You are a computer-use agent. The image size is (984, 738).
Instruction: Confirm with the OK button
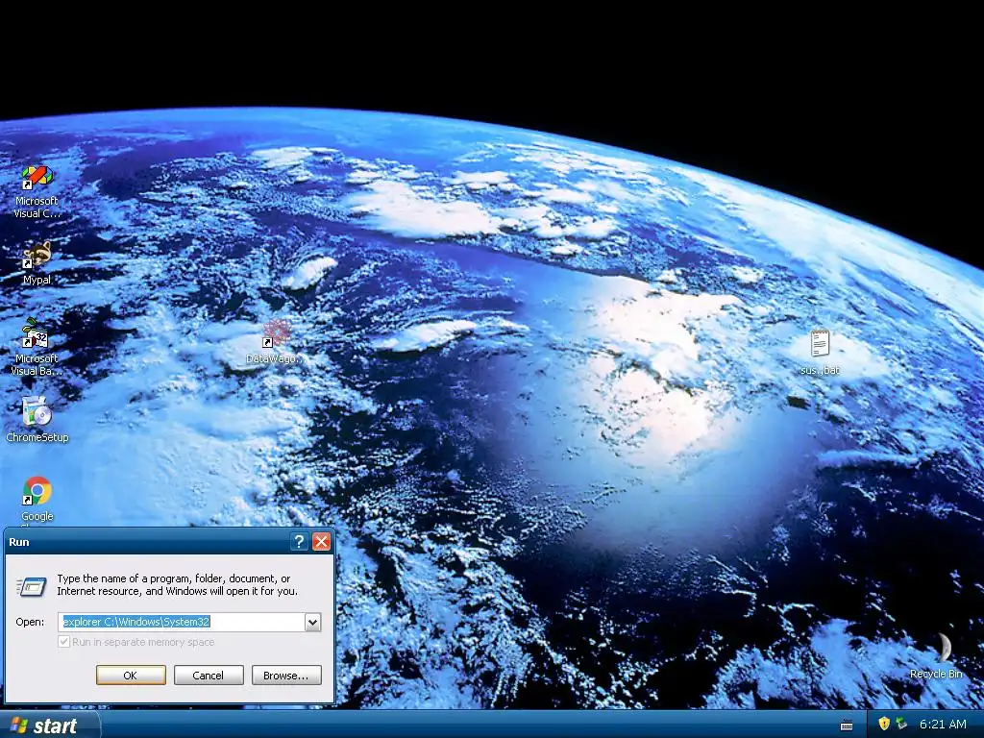coord(131,676)
